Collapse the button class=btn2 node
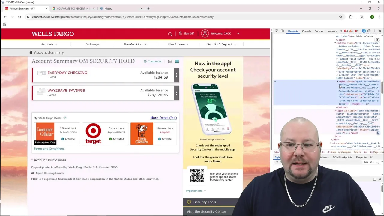This screenshot has width=384, height=216. click(335, 43)
